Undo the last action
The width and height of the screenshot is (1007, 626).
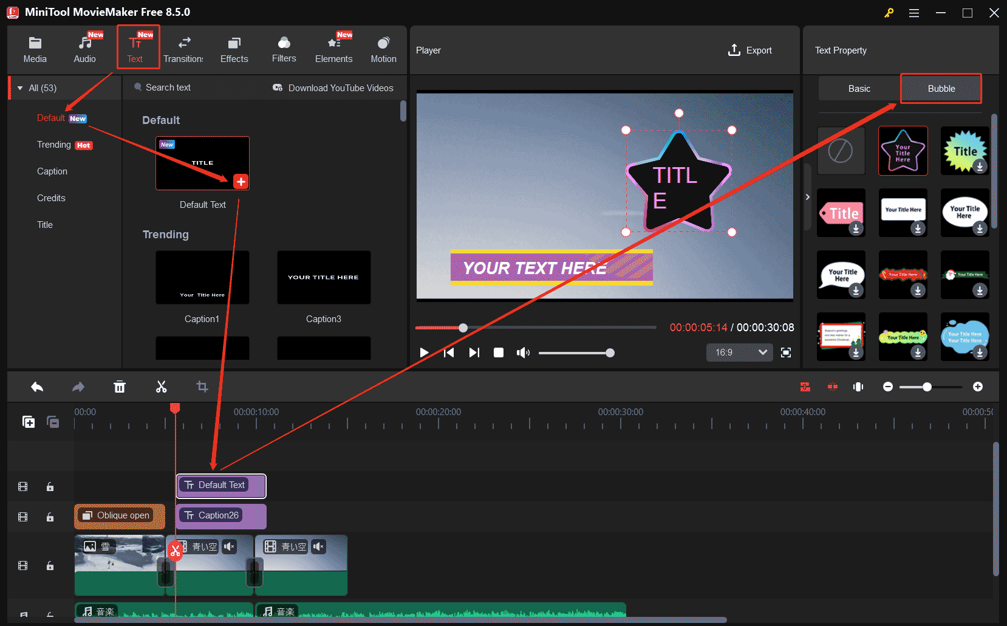(36, 387)
